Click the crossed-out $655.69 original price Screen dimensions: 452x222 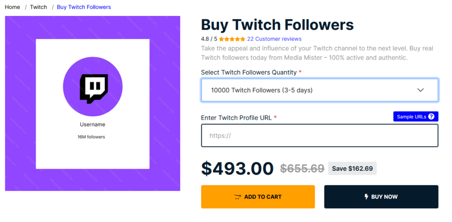(302, 168)
